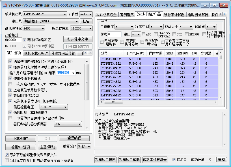The width and height of the screenshot is (231, 167).
Task: Click the 下载/编程 button
Action: point(20,138)
